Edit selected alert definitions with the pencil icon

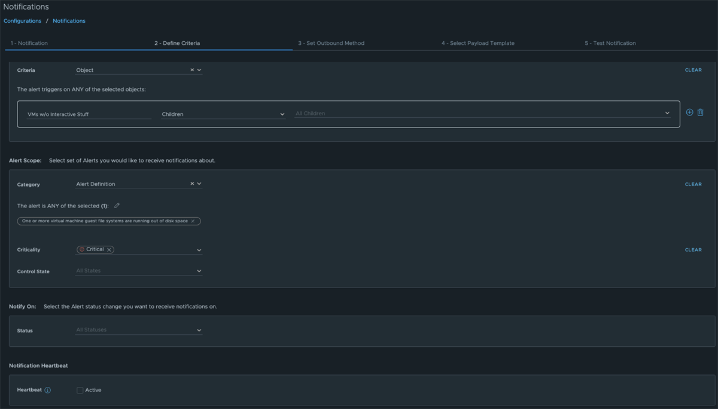tap(117, 206)
